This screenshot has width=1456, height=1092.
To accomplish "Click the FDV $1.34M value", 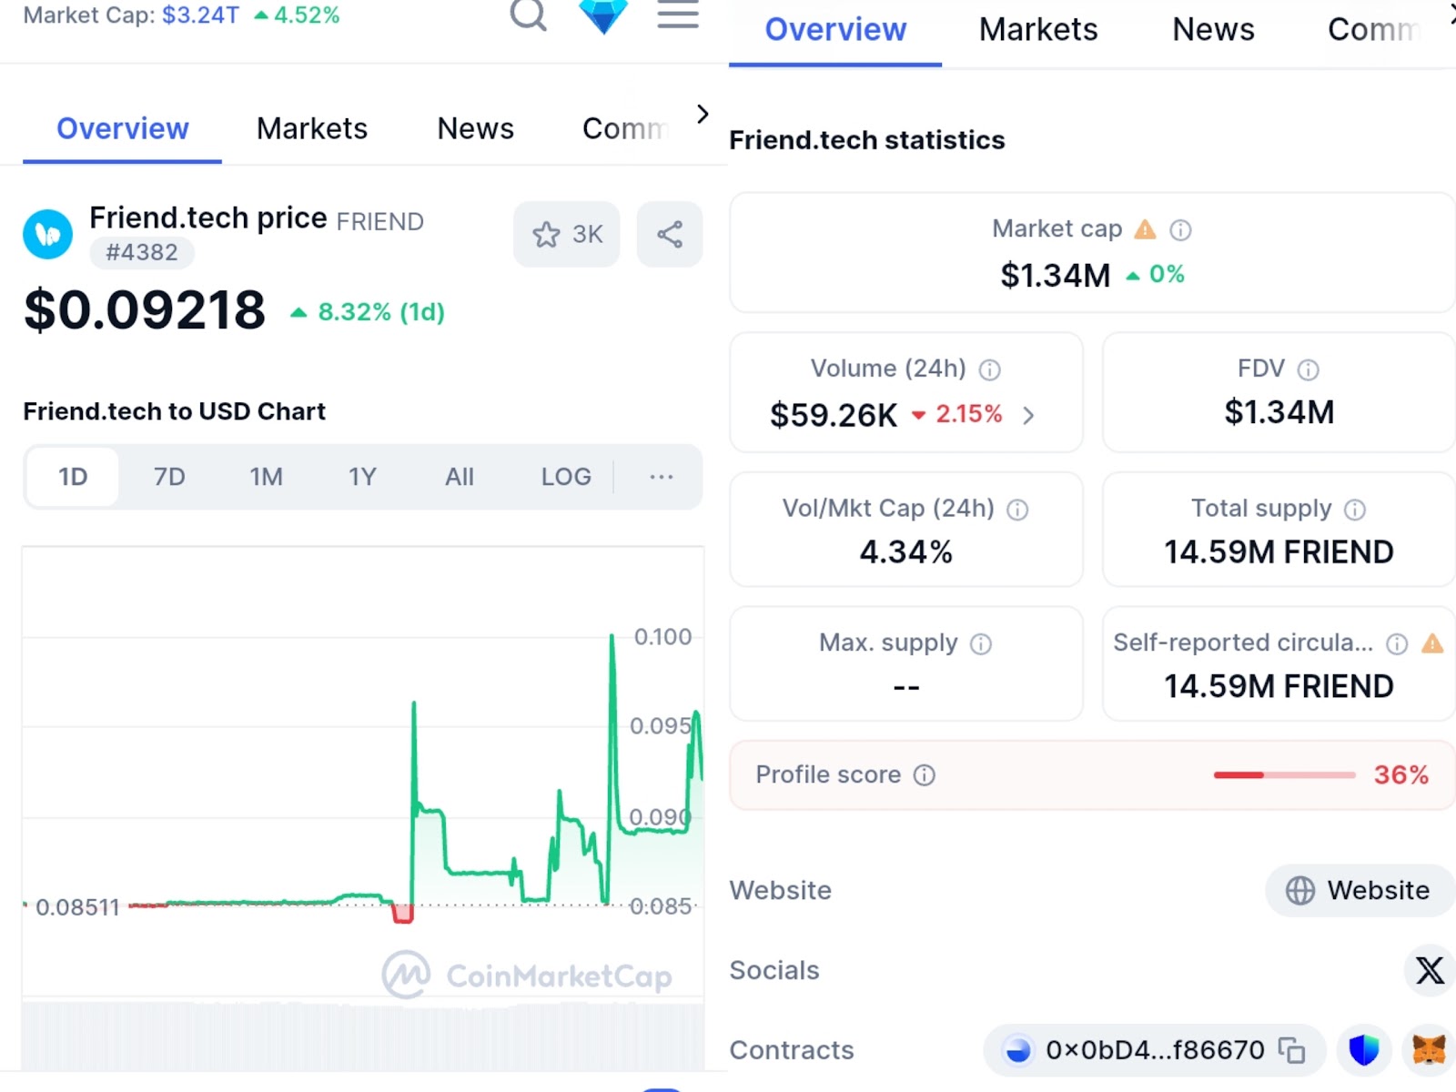I will (x=1279, y=412).
